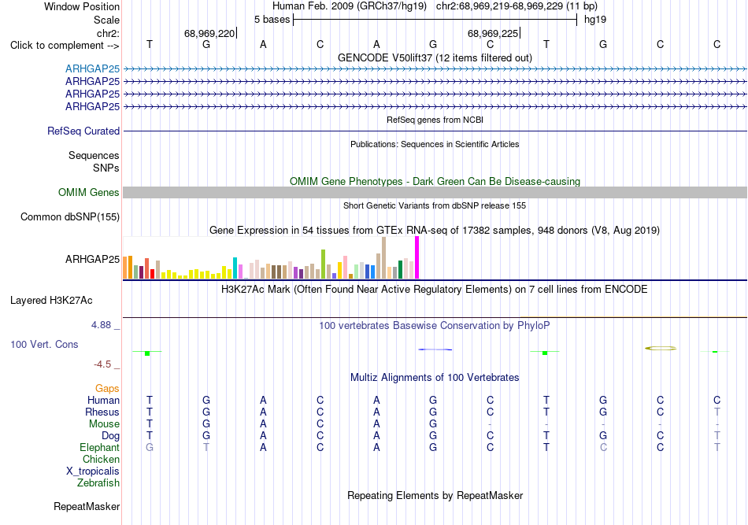
Task: Click the olive ellipse in PhyloP track
Action: click(x=661, y=349)
